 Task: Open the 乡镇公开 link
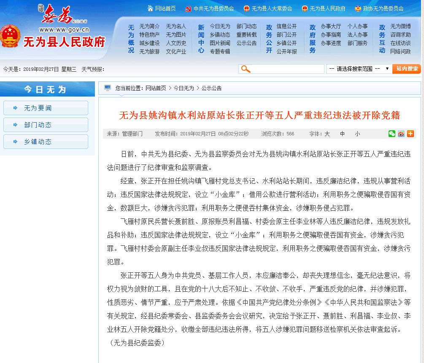click(x=286, y=43)
